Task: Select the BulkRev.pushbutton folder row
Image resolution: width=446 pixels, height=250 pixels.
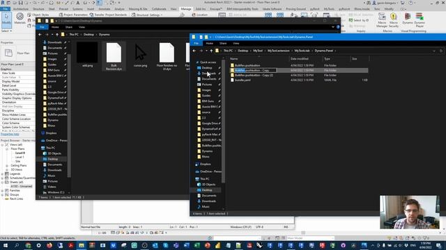Action: pyautogui.click(x=299, y=65)
